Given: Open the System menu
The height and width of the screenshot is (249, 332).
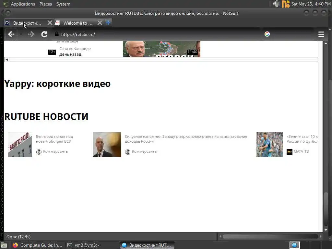Looking at the screenshot, I should click(x=63, y=4).
